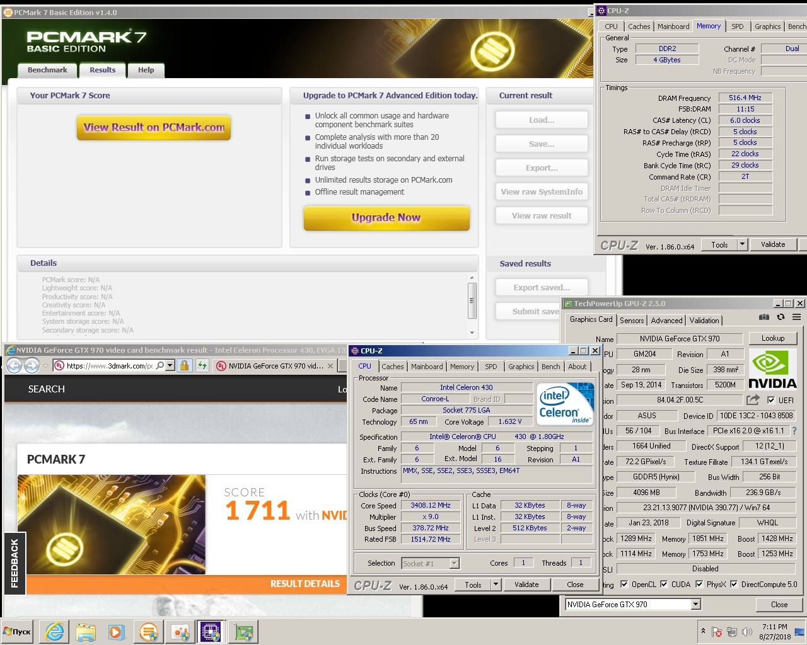The height and width of the screenshot is (645, 807).
Task: Open the camera capture app in taskbar
Action: pos(180,632)
